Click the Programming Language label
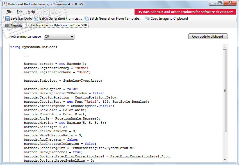239x165 pixels. coord(25,36)
